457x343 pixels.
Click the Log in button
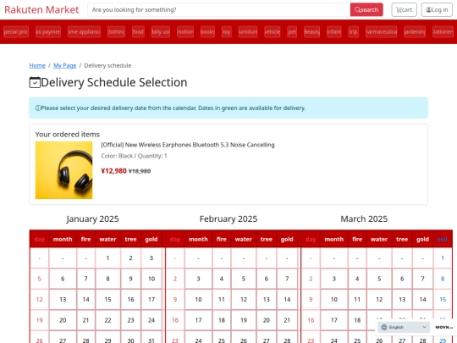tap(437, 9)
